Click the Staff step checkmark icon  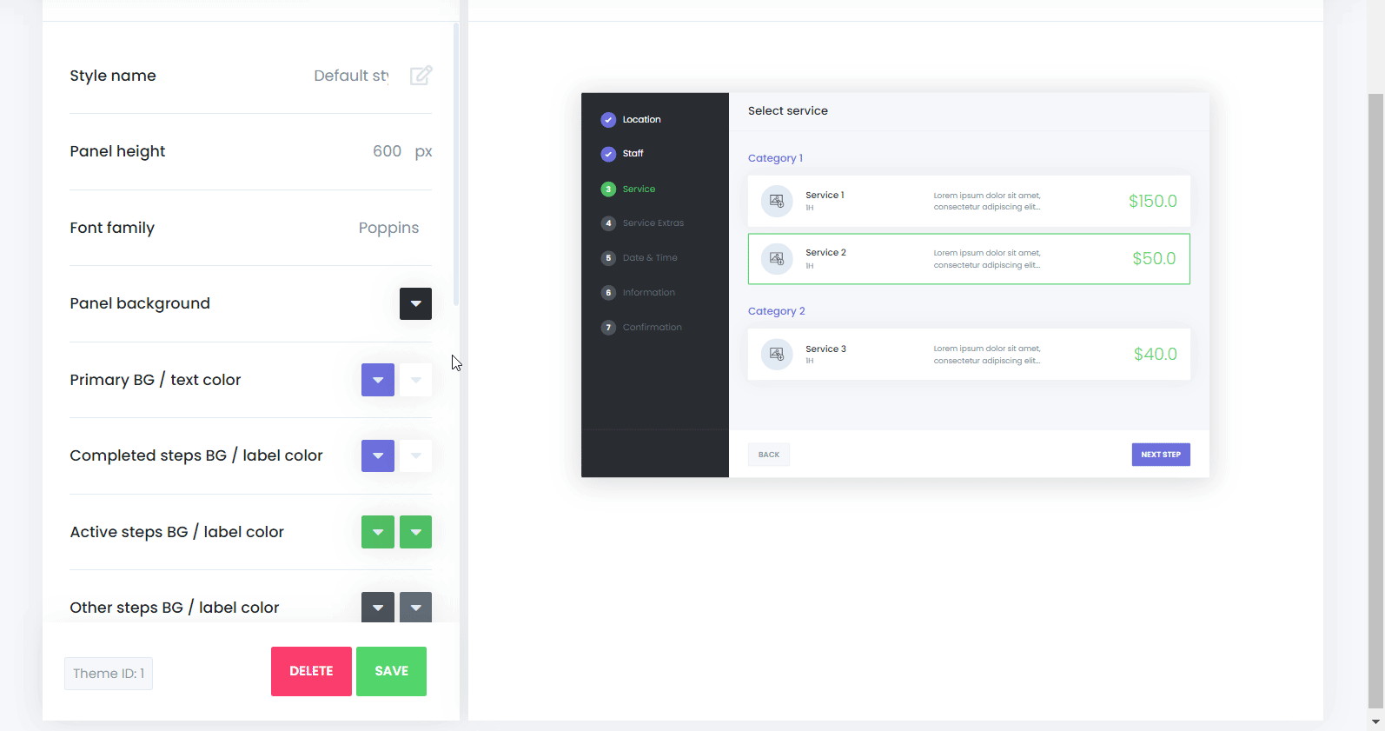(608, 154)
